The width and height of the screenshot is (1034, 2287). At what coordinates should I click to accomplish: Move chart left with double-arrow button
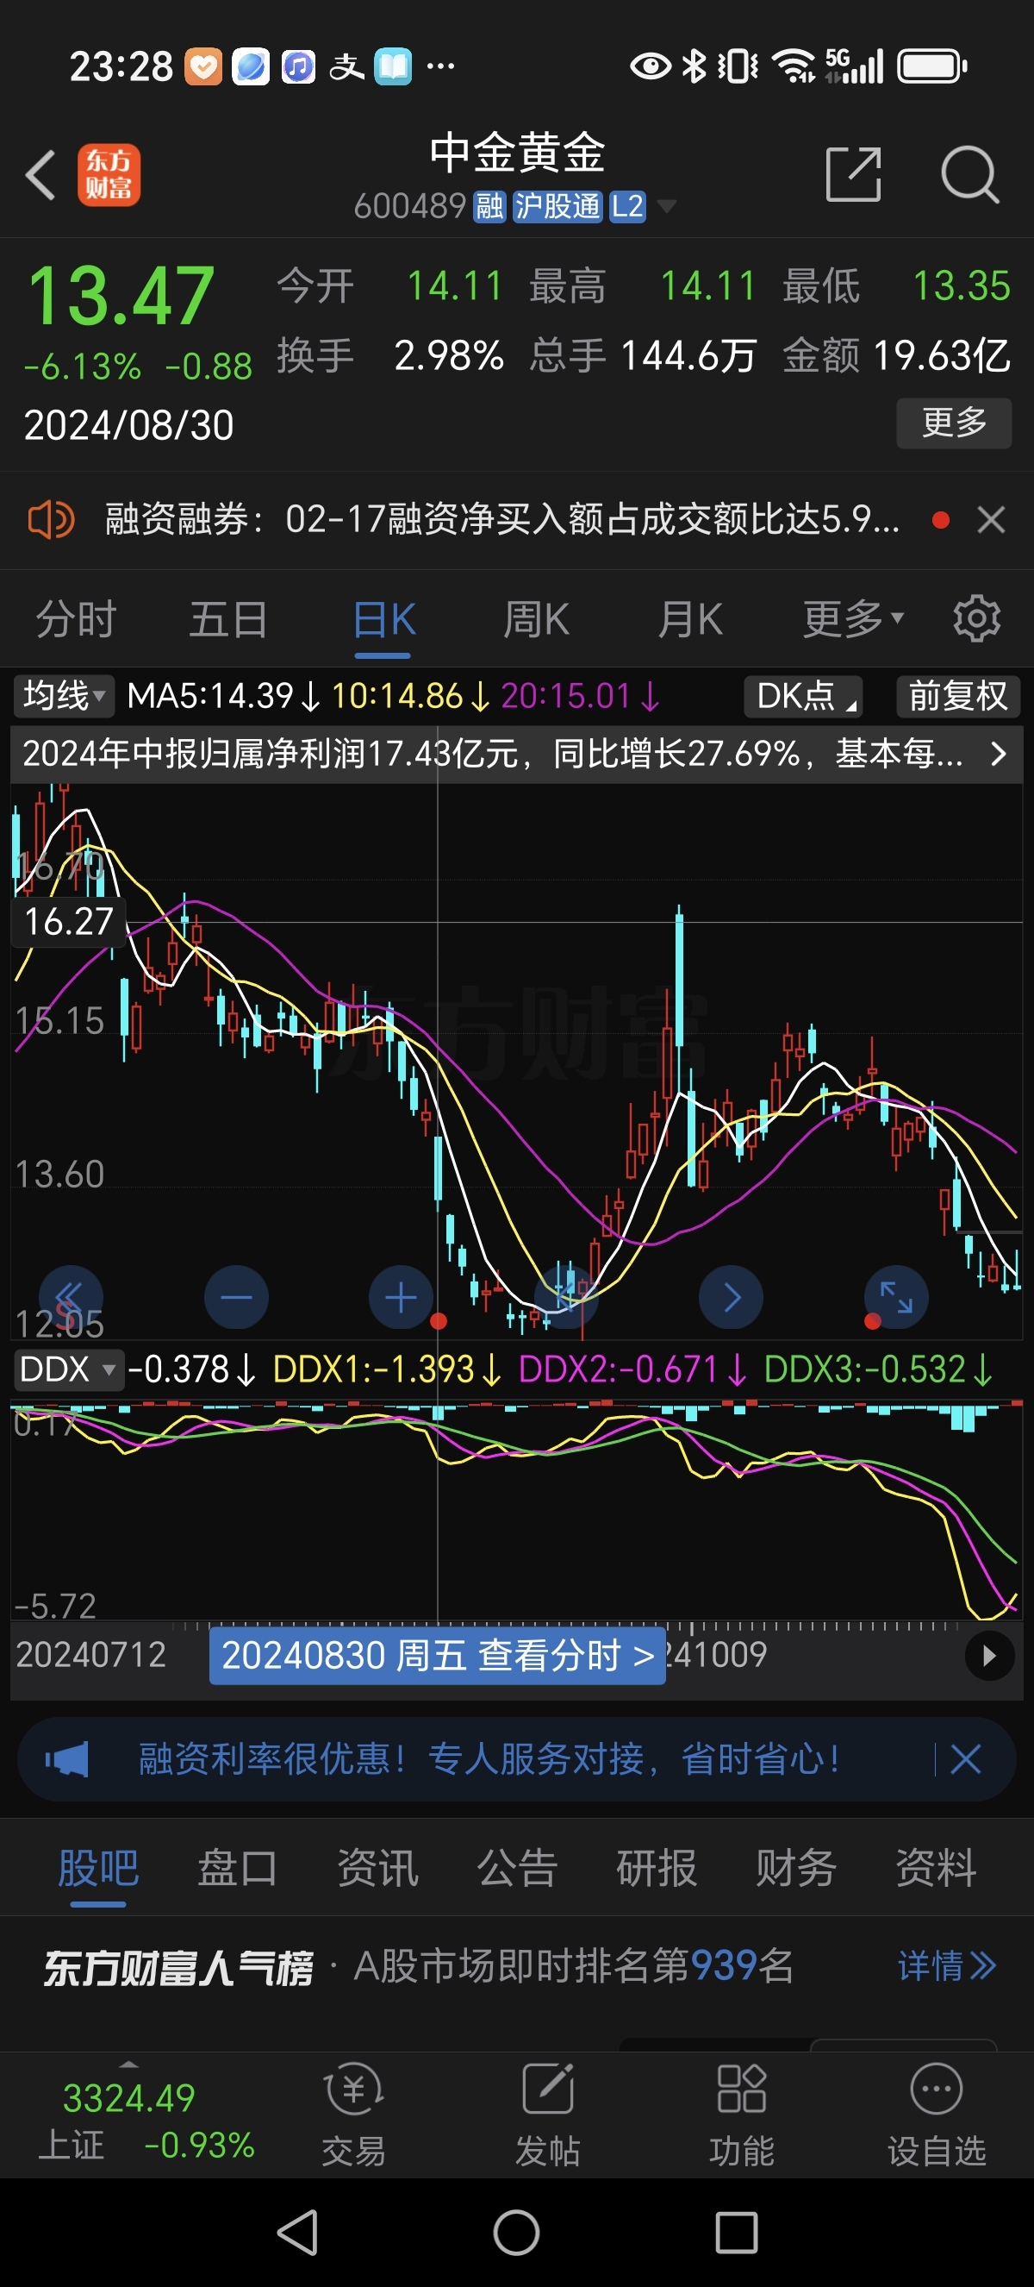[71, 1297]
